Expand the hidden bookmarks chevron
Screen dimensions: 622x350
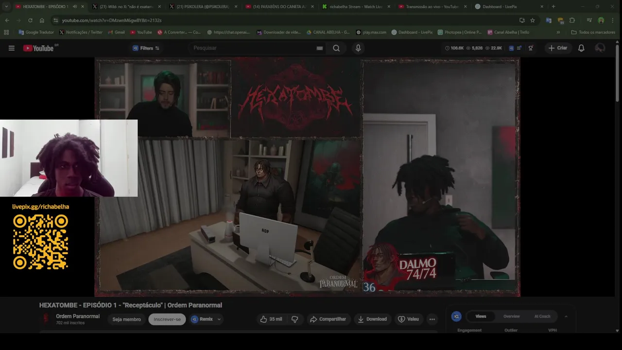coord(558,32)
